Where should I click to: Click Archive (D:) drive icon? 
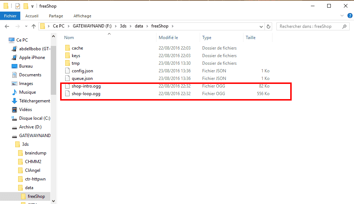click(14, 127)
